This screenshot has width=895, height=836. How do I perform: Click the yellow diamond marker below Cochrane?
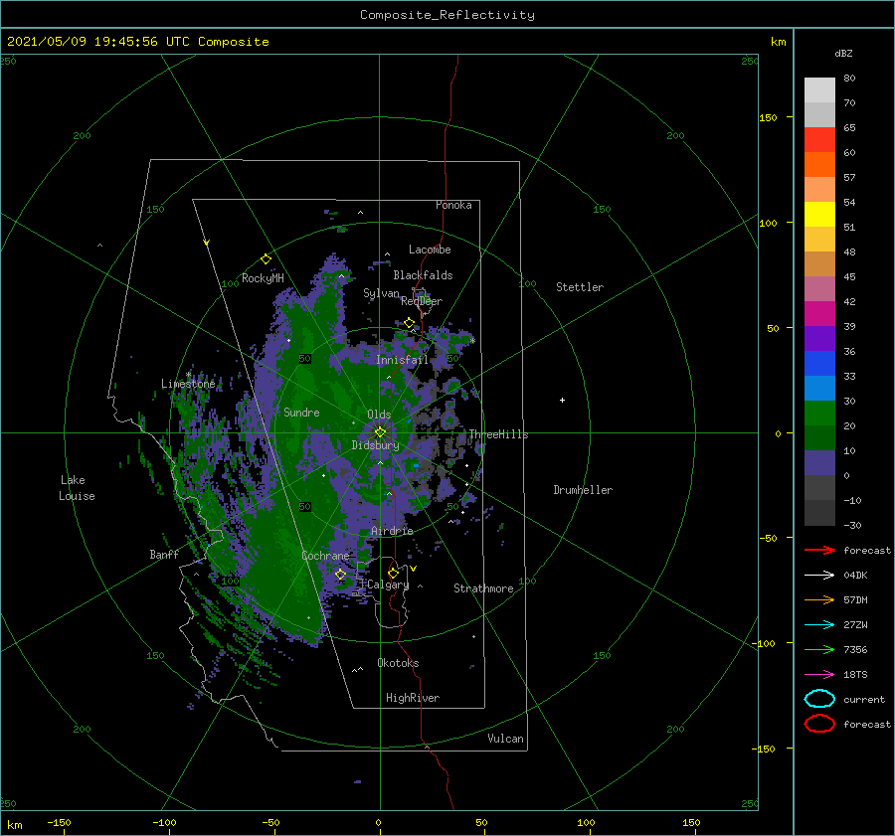click(340, 575)
